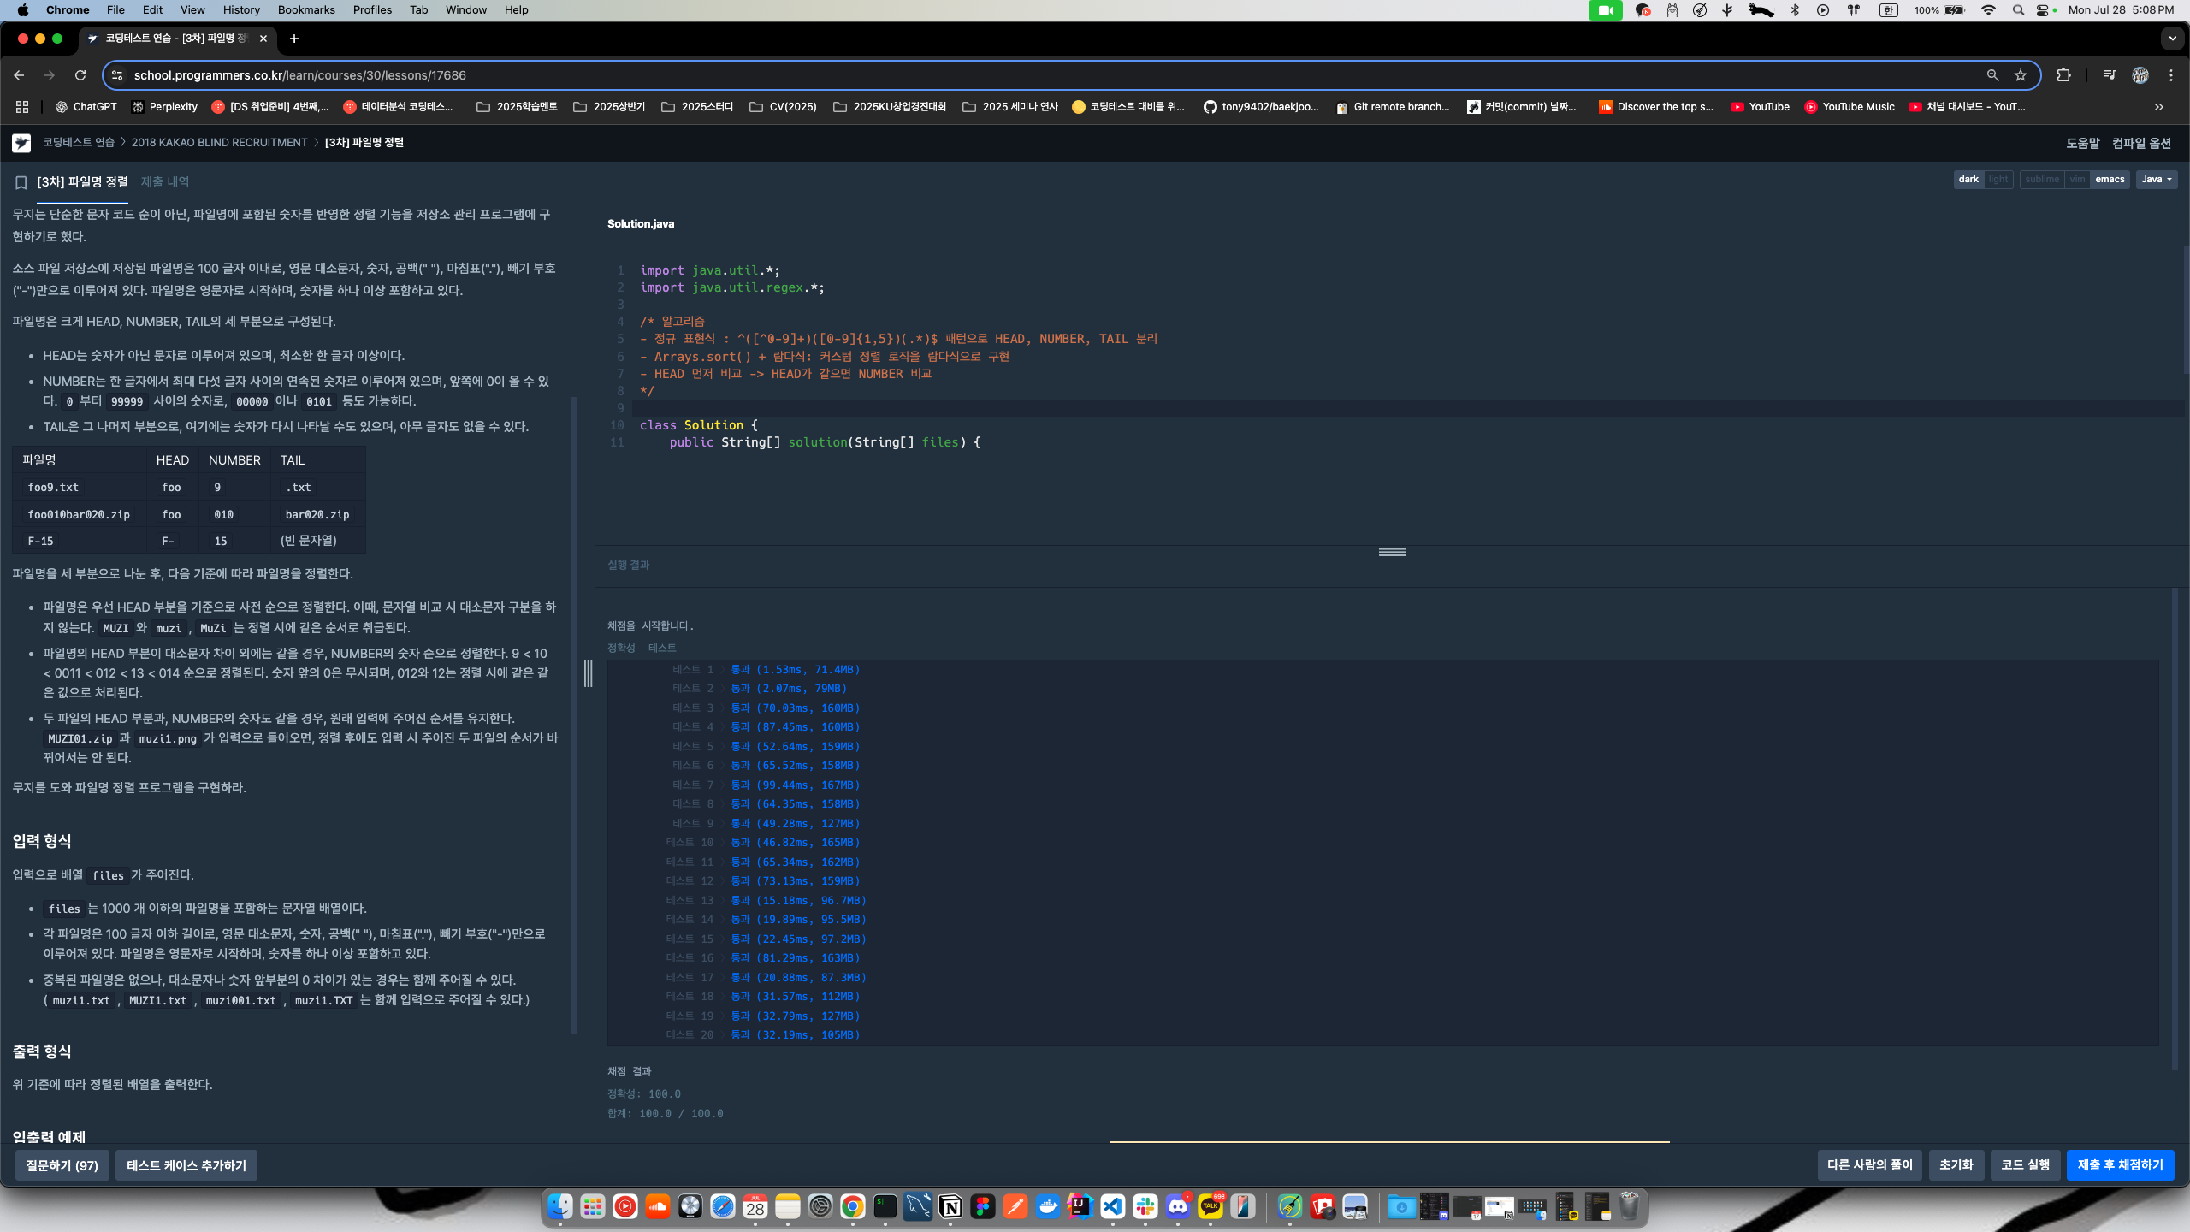Launch SoundCloud from the dock
Screen dimensions: 2190x1232
point(658,1207)
